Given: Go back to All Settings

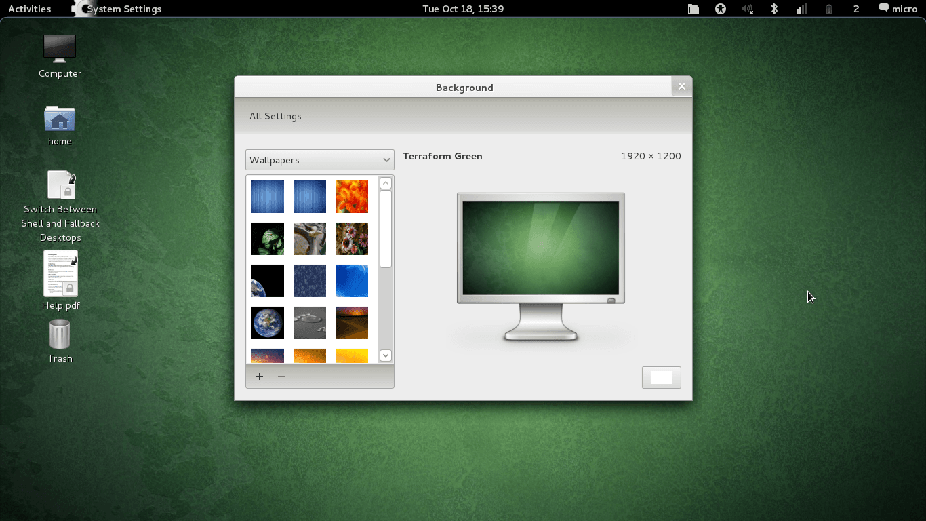Looking at the screenshot, I should [x=275, y=116].
